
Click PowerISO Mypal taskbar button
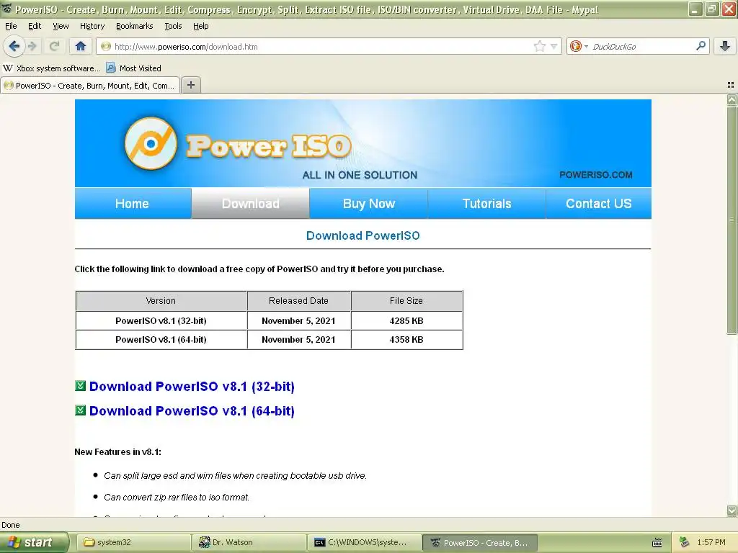pyautogui.click(x=480, y=543)
